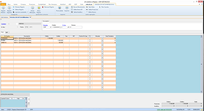Viewport: 204px width, 111px height.
Task: Open Buscar Movimientos
Action: click(78, 7)
